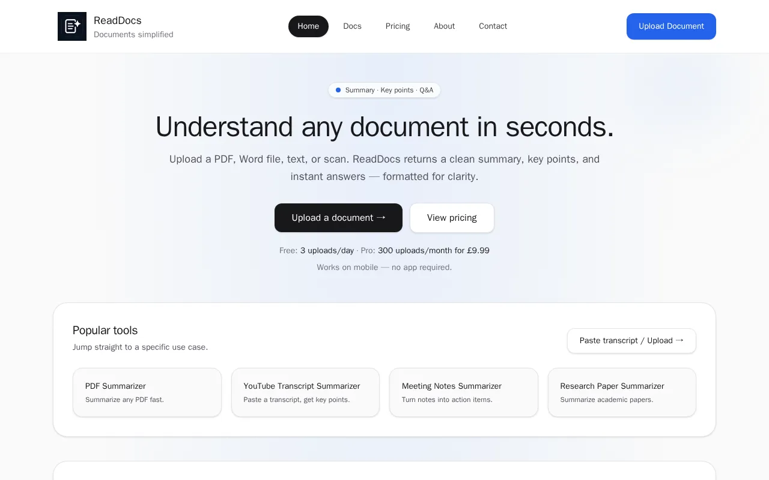Click 'Paste transcript / Upload' button

631,341
